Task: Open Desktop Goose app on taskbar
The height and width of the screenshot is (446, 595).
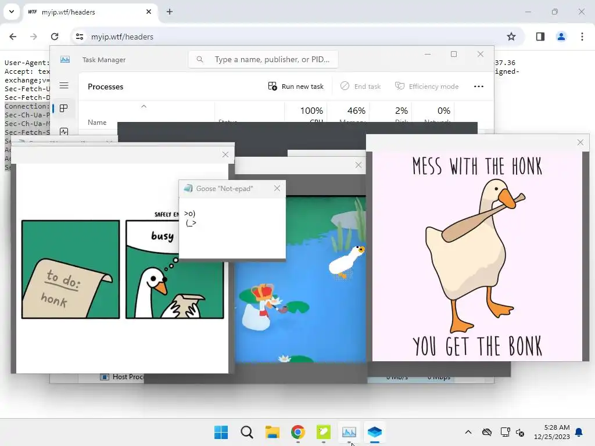Action: 323,432
